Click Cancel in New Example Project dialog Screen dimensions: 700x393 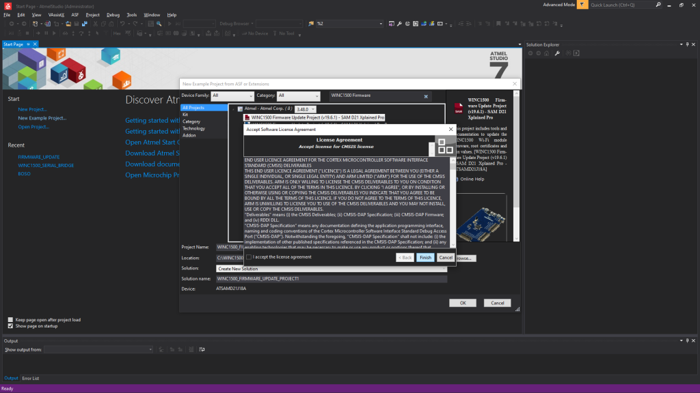(x=498, y=303)
